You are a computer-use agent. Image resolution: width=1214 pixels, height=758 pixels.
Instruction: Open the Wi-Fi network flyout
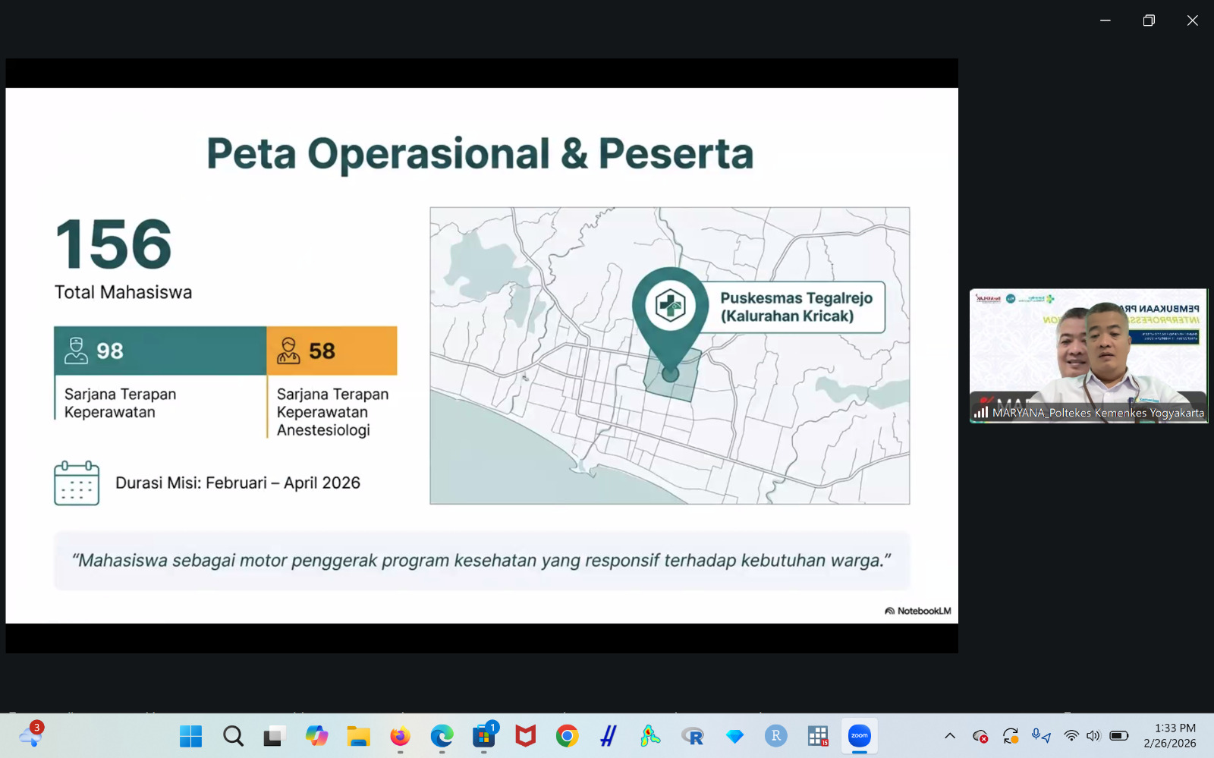tap(1071, 736)
